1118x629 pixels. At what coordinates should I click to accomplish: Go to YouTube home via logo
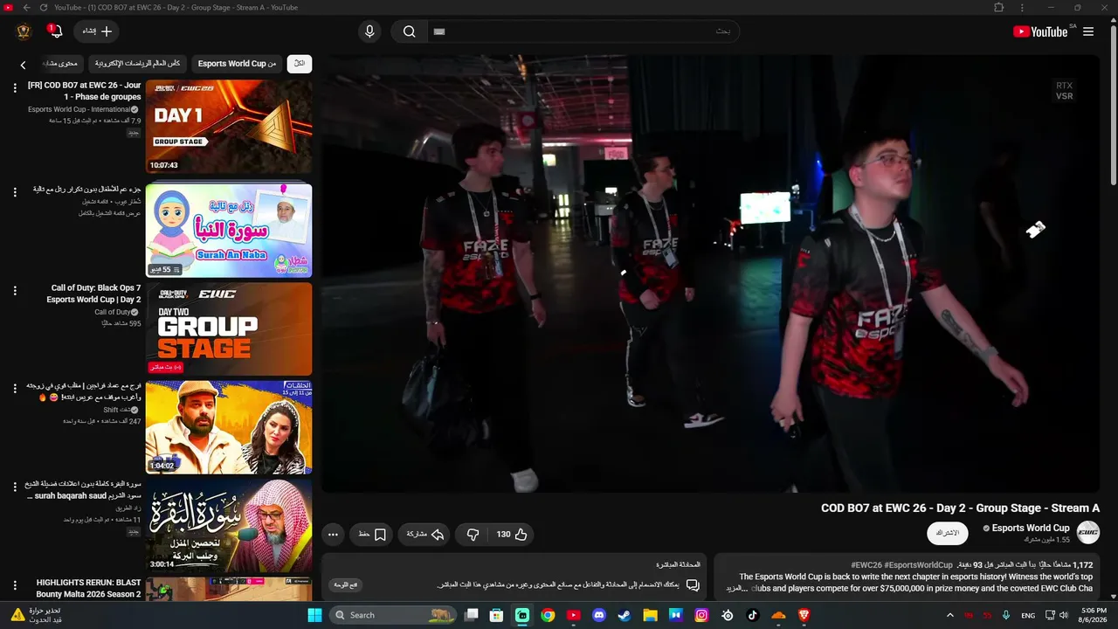(x=1040, y=31)
